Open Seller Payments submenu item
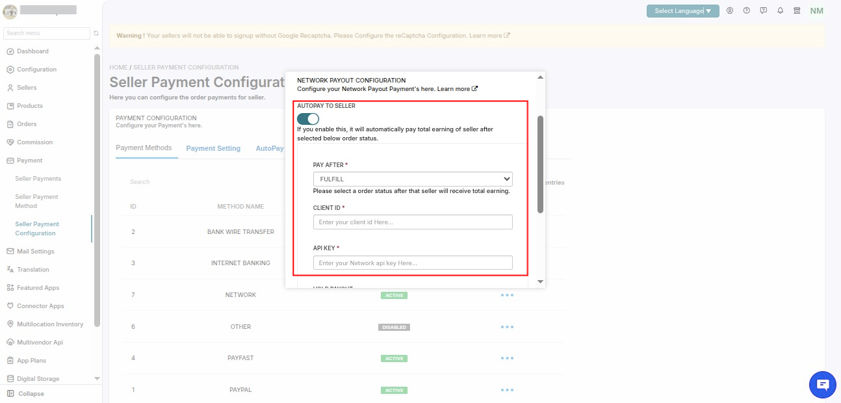 [x=38, y=179]
